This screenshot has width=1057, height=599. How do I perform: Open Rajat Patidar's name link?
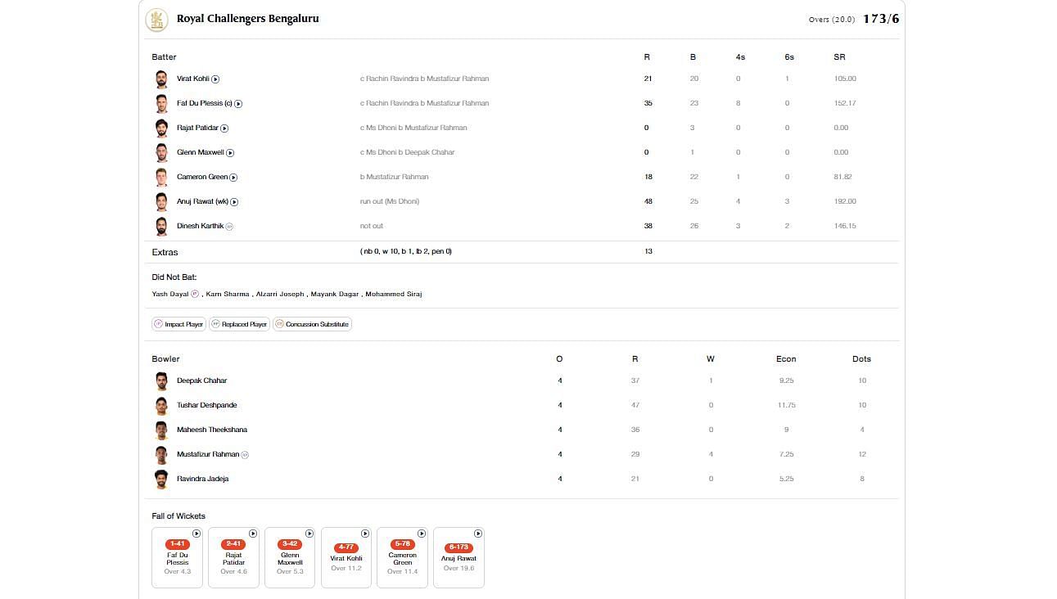[197, 128]
